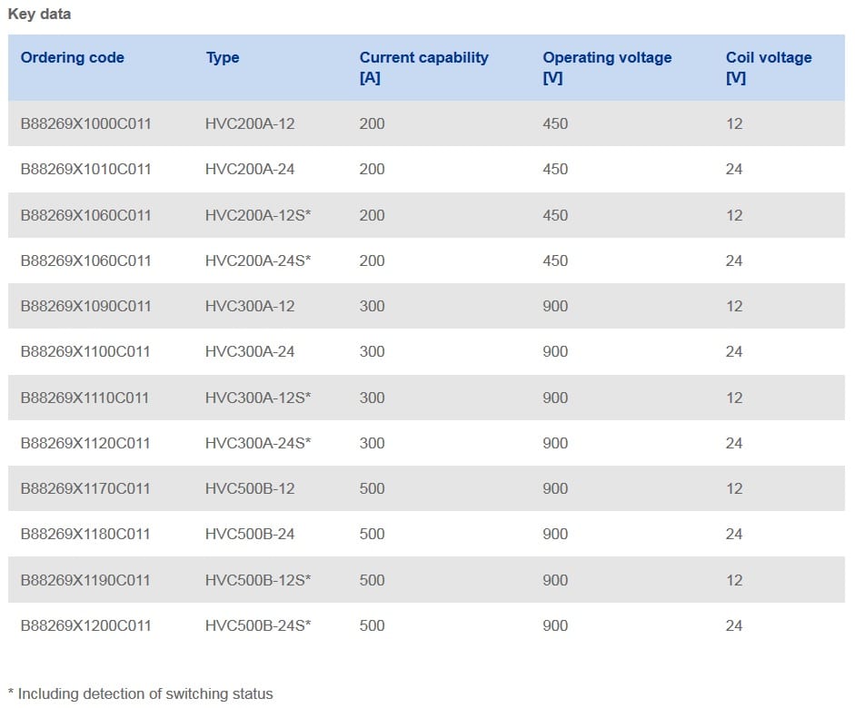Image resolution: width=855 pixels, height=708 pixels.
Task: Select ordering code B88269X1170C011
Action: [85, 488]
